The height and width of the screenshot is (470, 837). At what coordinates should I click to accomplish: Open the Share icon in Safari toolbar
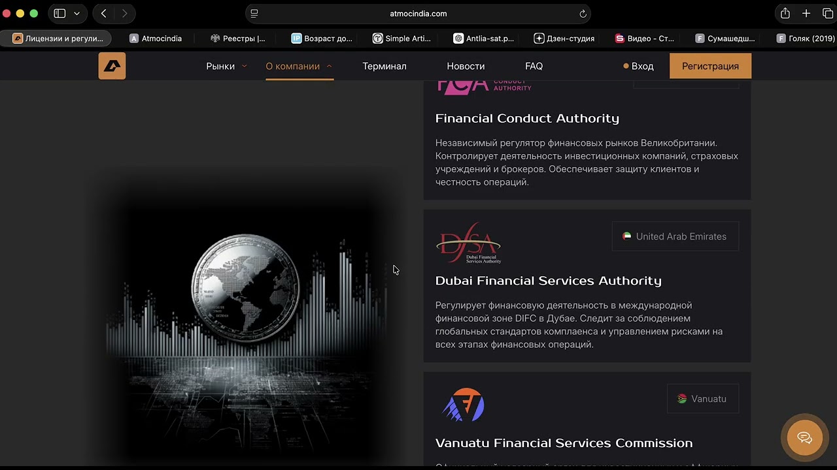click(x=785, y=13)
